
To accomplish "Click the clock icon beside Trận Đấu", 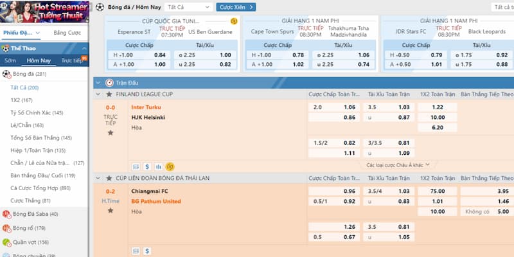I will coord(109,83).
